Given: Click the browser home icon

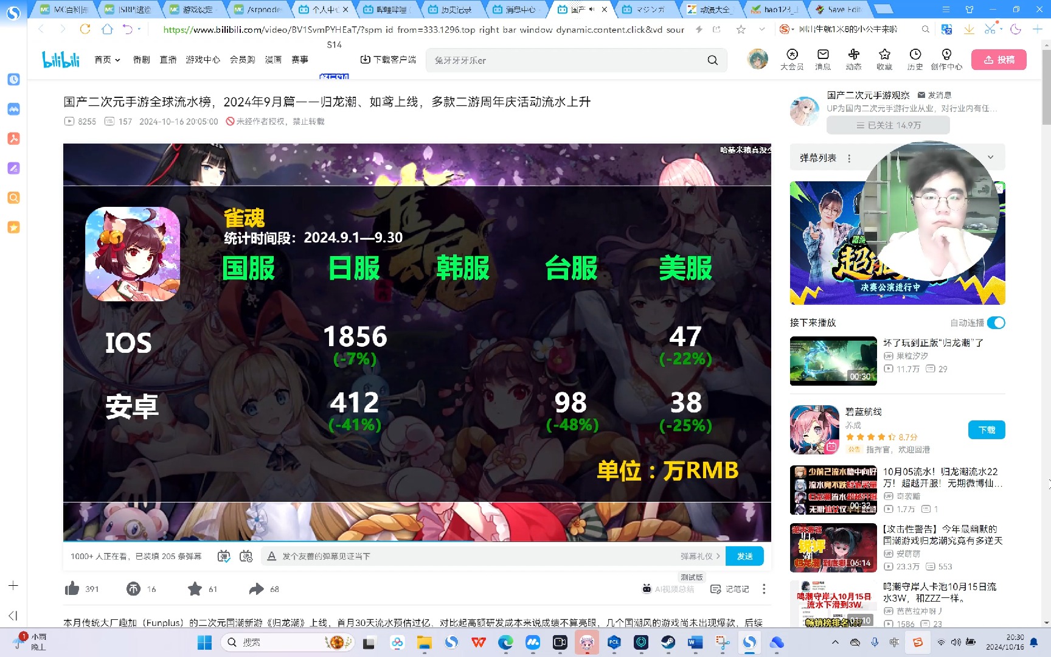Looking at the screenshot, I should [107, 29].
